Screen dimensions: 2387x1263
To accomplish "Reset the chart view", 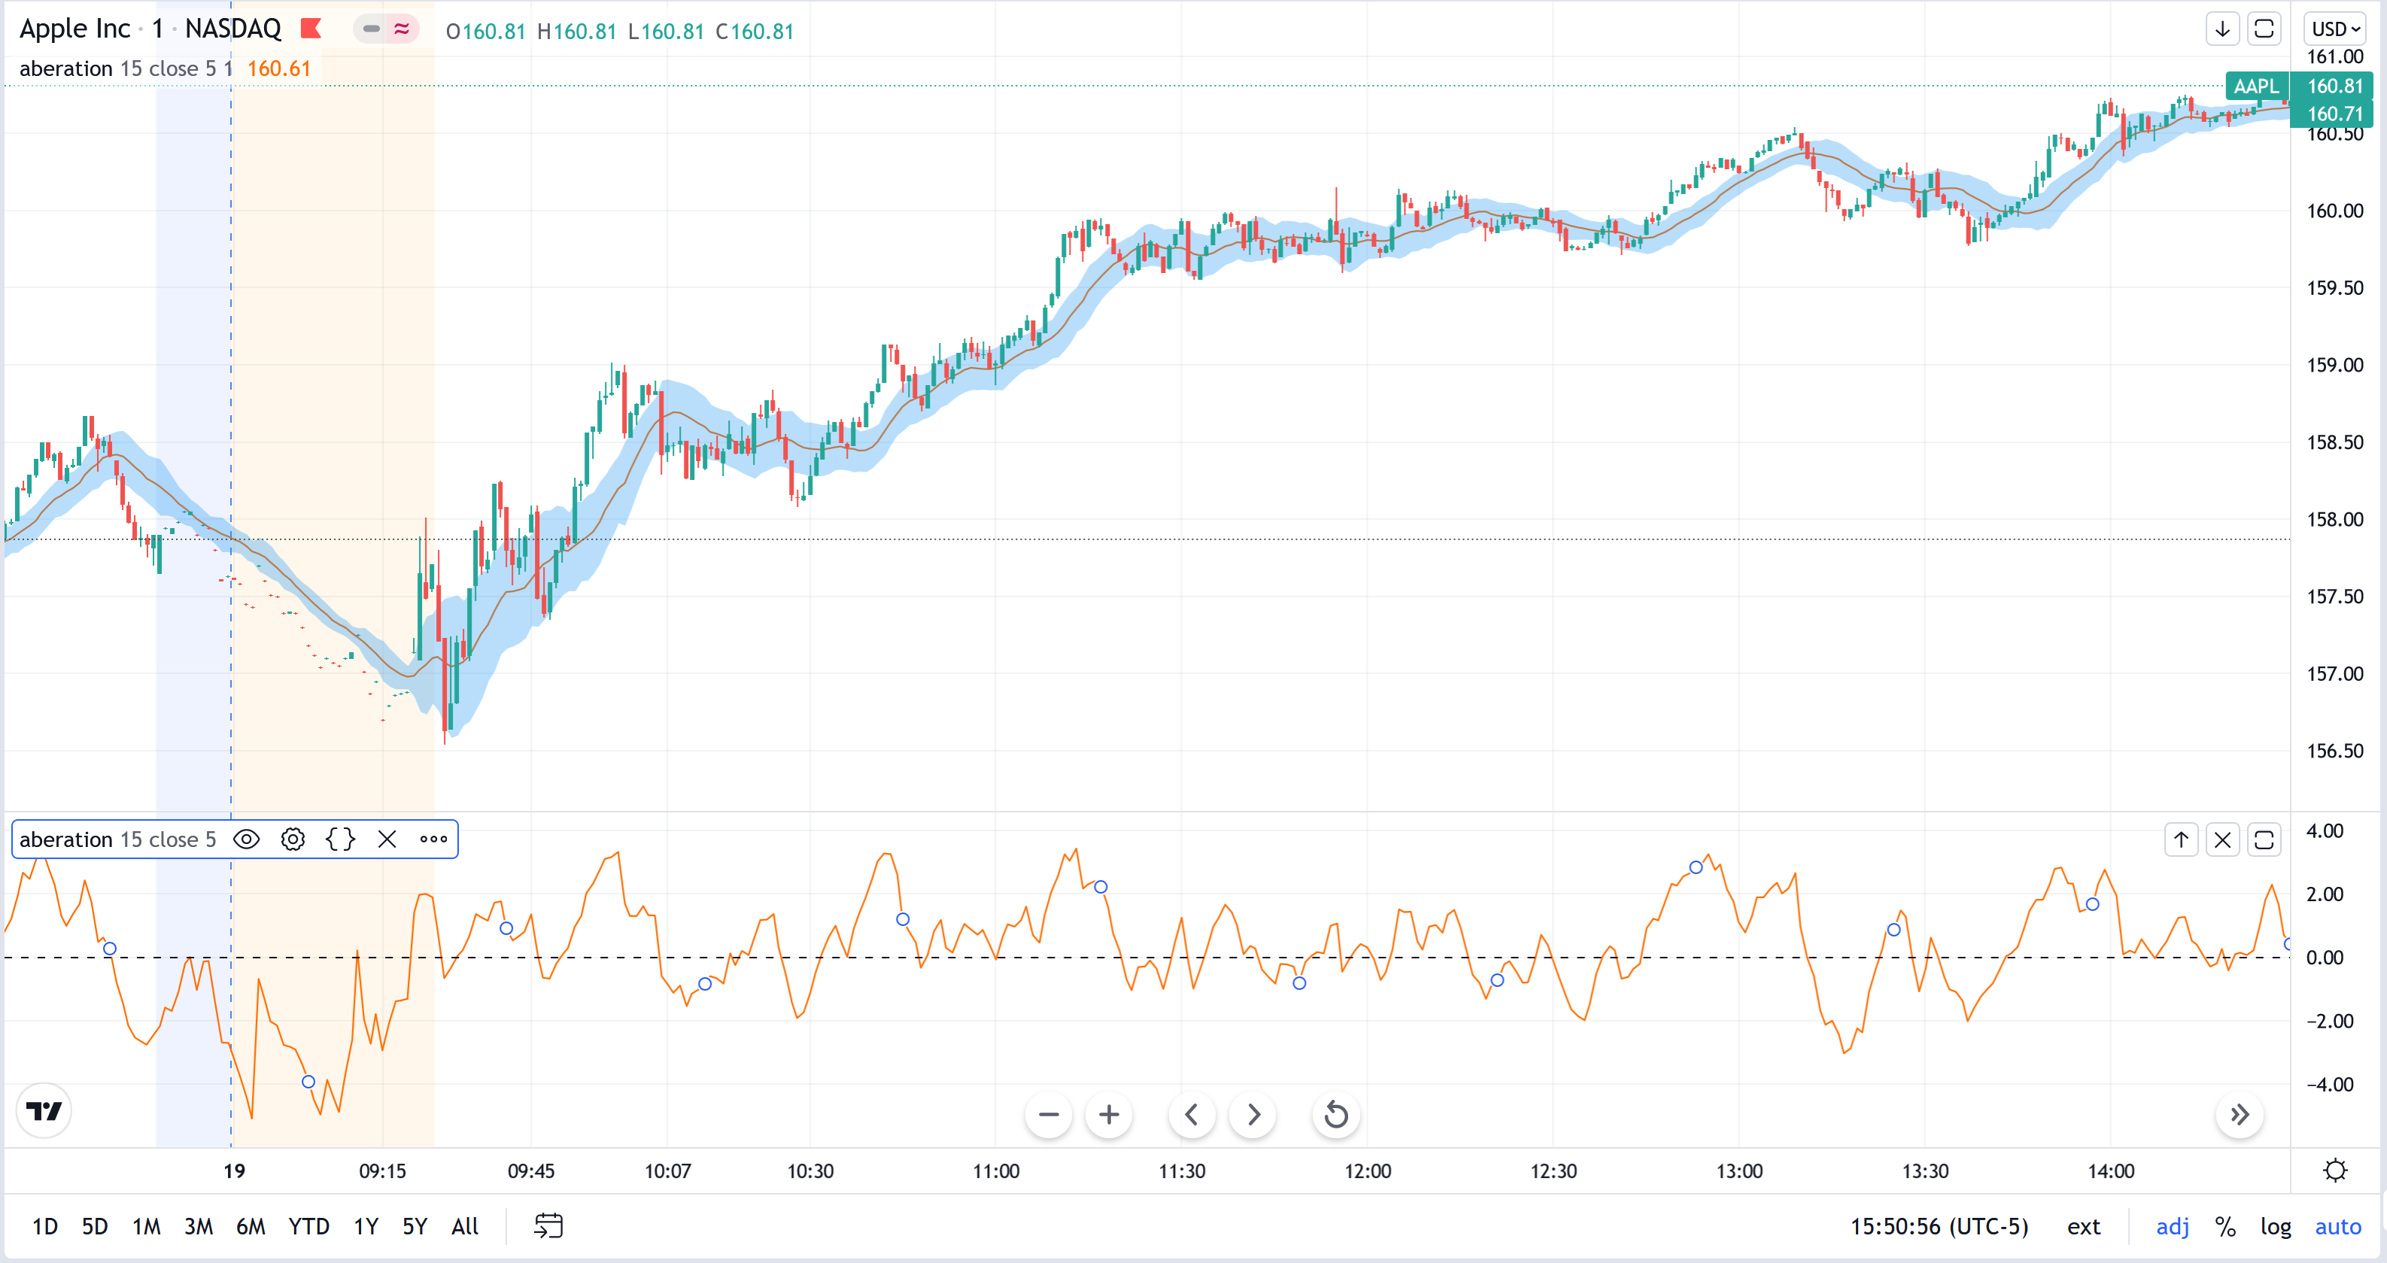I will (x=1336, y=1115).
